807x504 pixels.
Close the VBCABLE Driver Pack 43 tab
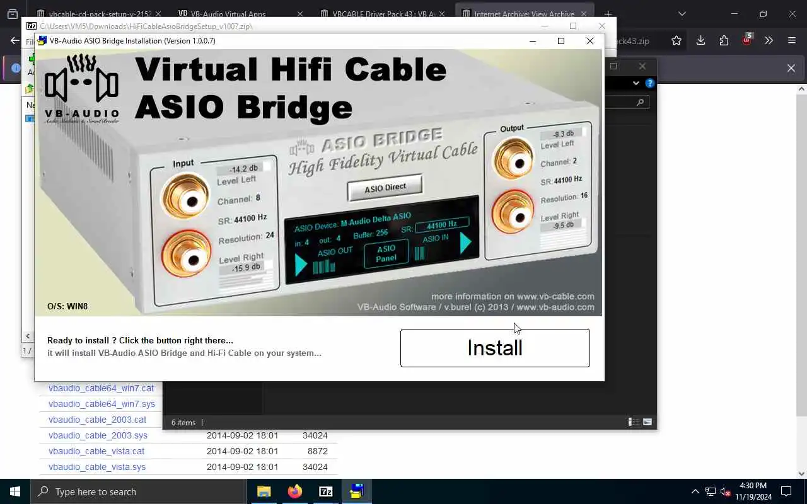pos(441,14)
